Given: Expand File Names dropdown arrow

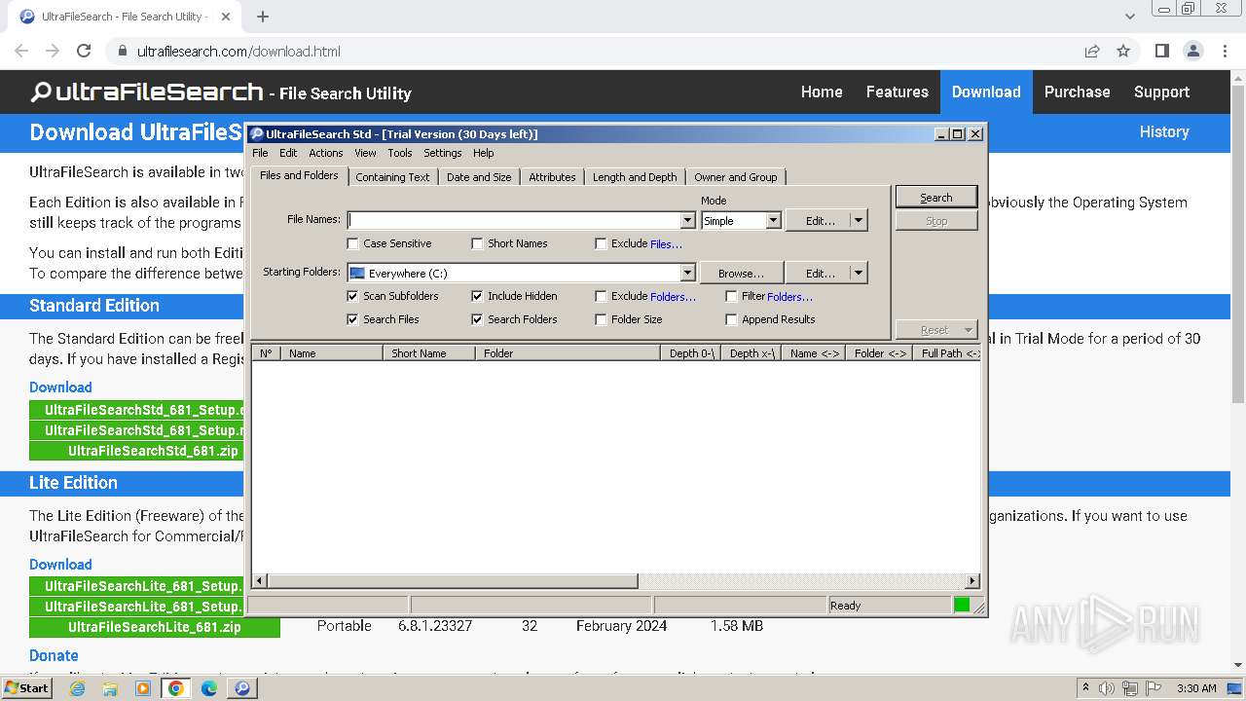Looking at the screenshot, I should coord(688,221).
